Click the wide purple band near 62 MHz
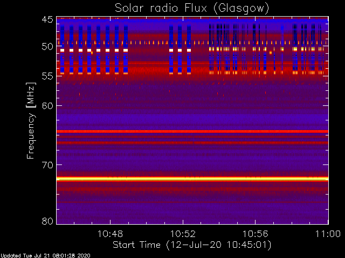 tap(192, 119)
